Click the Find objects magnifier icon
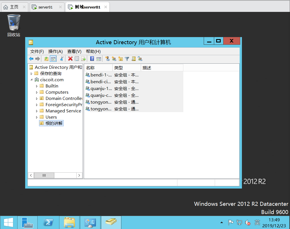The height and width of the screenshot is (229, 290). click(x=134, y=59)
